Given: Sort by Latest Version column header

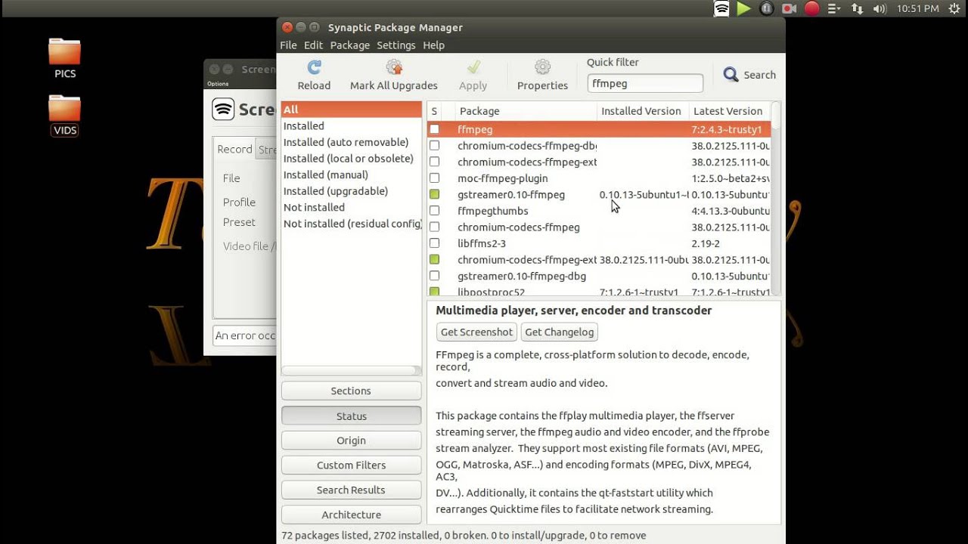Looking at the screenshot, I should tap(729, 111).
